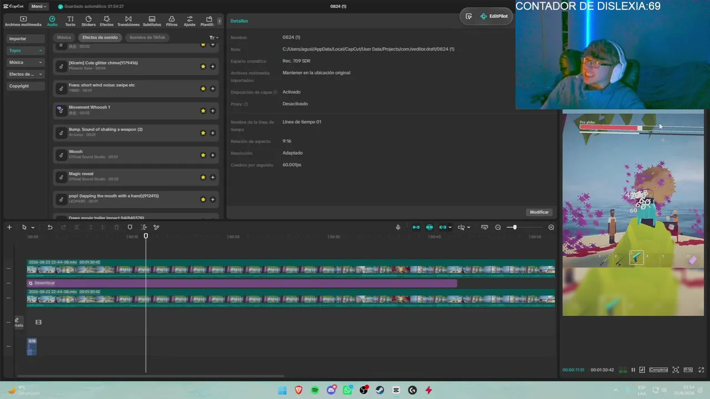
Task: Add Fuwa short wind noise to timeline
Action: 212,89
